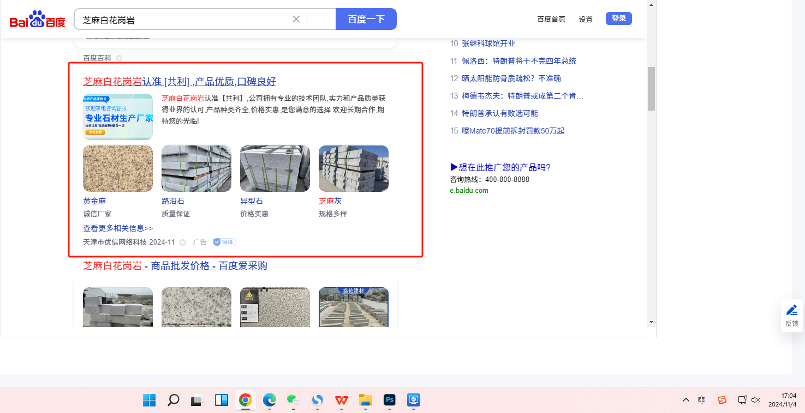This screenshot has height=413, width=805.
Task: Open hot search 张继科球馆开业
Action: 488,44
